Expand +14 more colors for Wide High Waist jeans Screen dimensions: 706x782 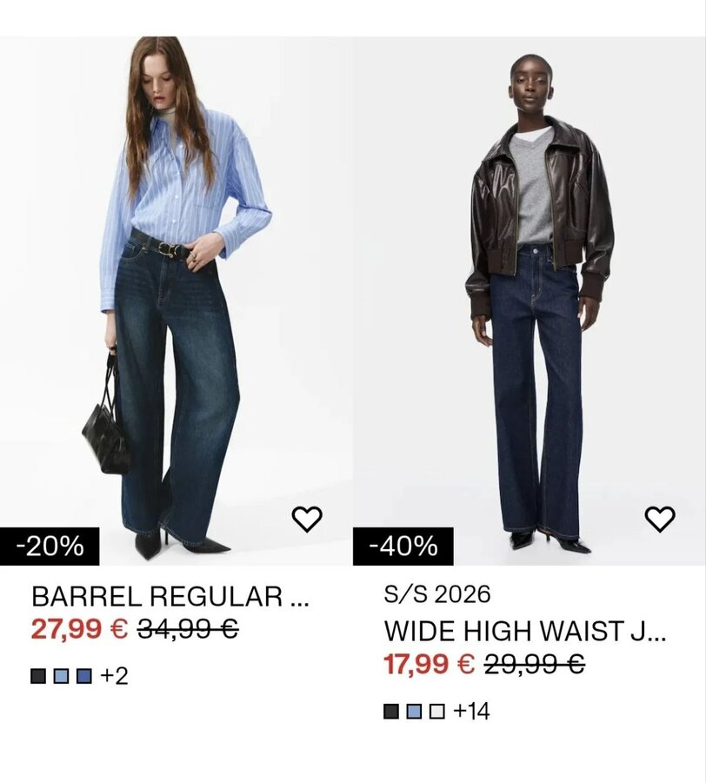(x=471, y=711)
